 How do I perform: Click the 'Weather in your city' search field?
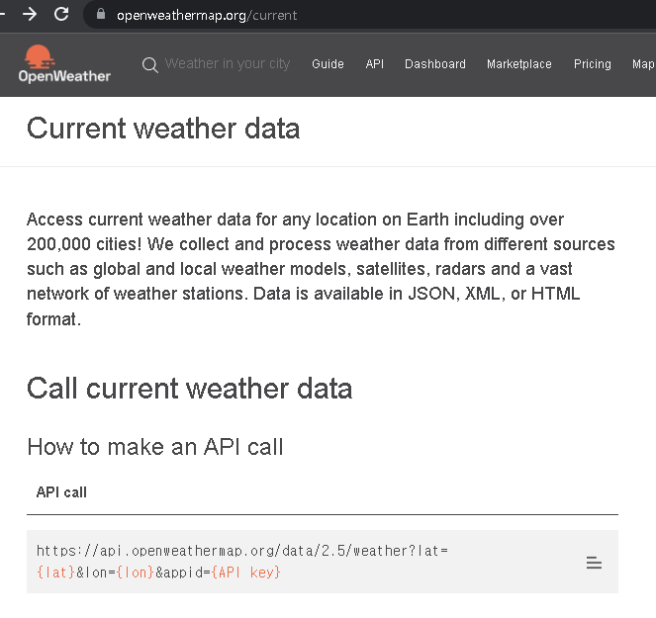(228, 64)
